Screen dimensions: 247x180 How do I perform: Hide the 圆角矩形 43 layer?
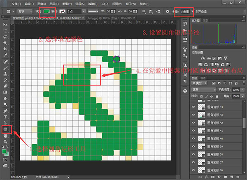[193, 115]
